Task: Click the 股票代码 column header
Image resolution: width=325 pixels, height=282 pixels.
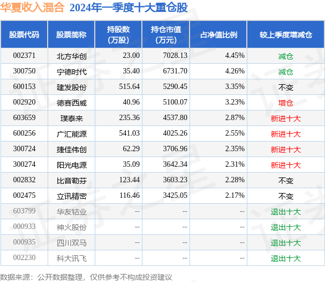Action: [24, 35]
